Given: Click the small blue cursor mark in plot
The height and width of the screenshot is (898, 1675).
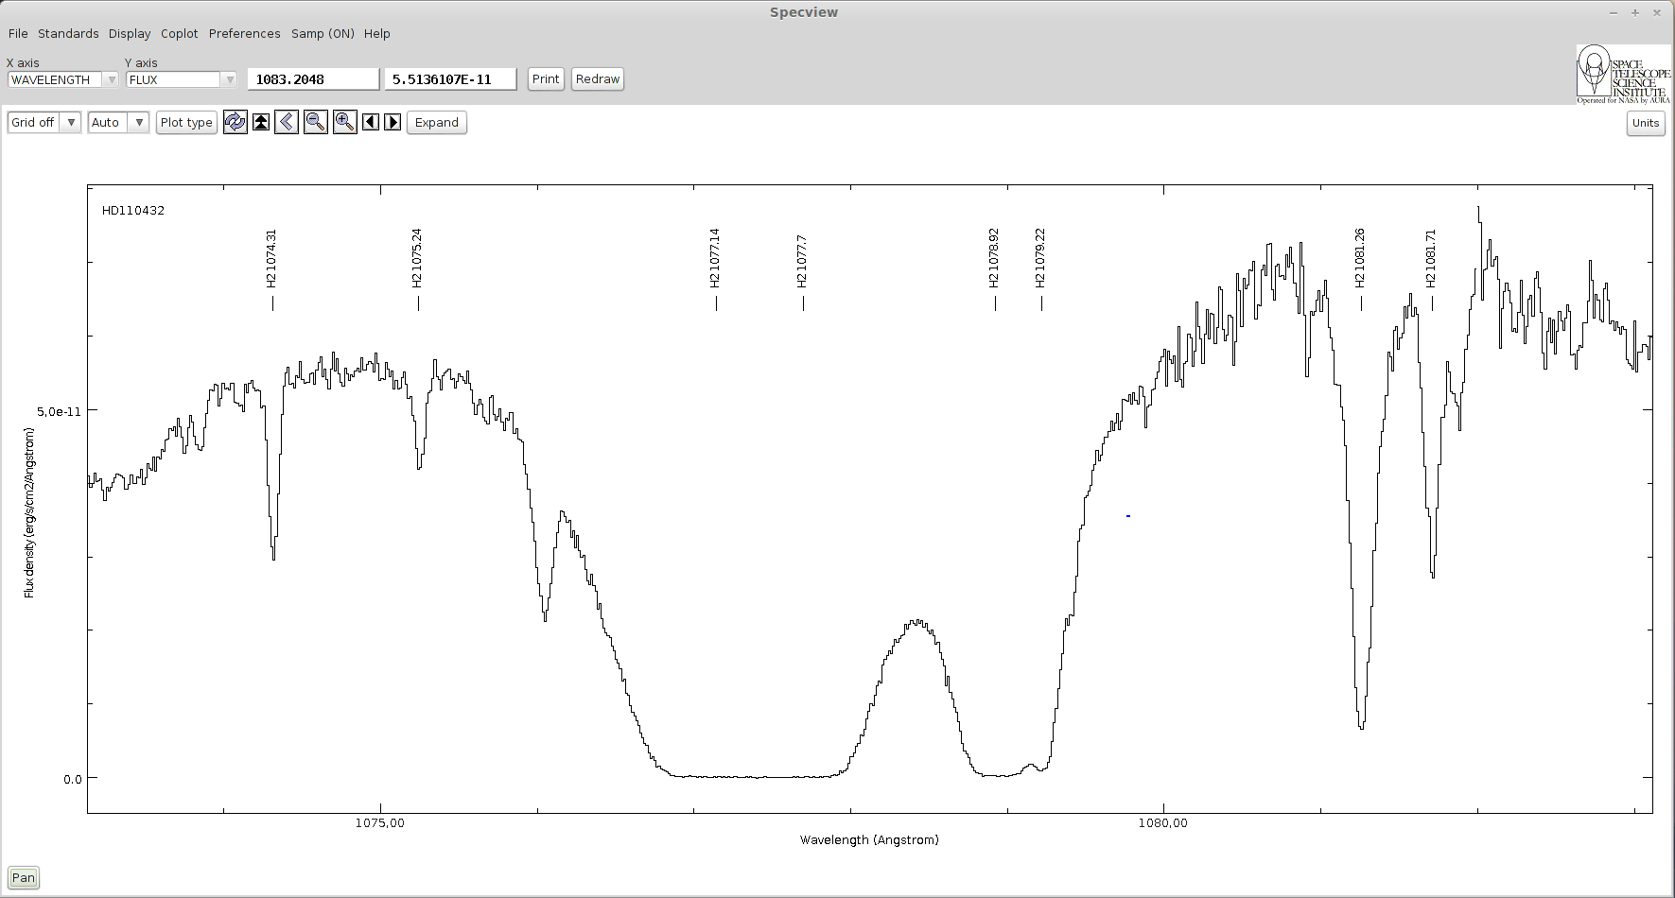Looking at the screenshot, I should coord(1128,516).
